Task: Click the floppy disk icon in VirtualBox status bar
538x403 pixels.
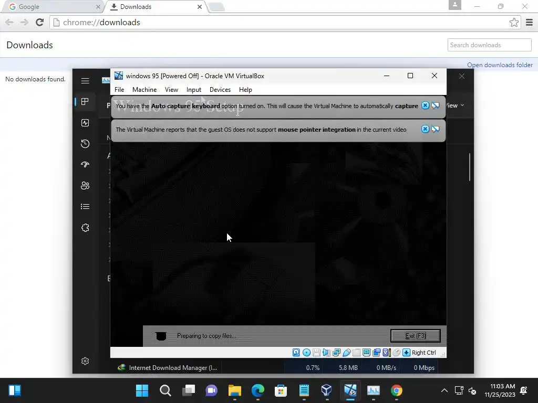Action: point(316,352)
